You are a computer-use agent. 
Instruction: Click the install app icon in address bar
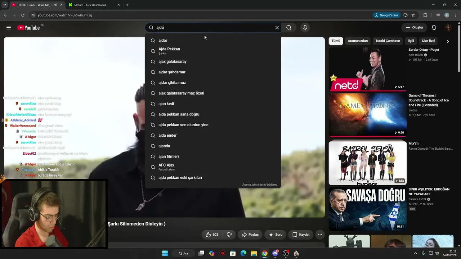click(x=405, y=15)
